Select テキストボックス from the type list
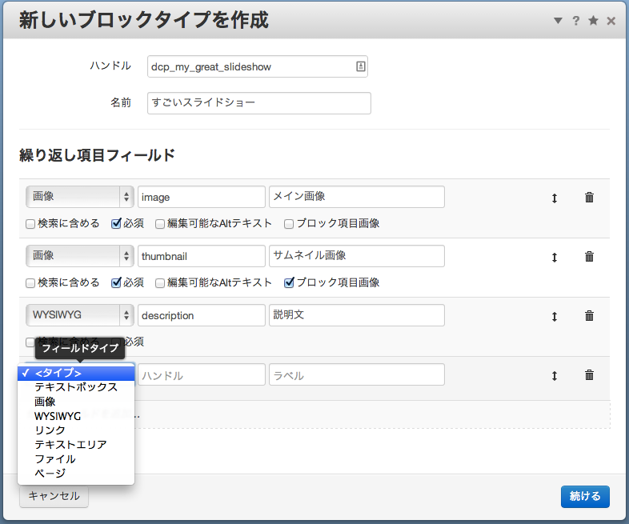629x524 pixels. [x=76, y=387]
